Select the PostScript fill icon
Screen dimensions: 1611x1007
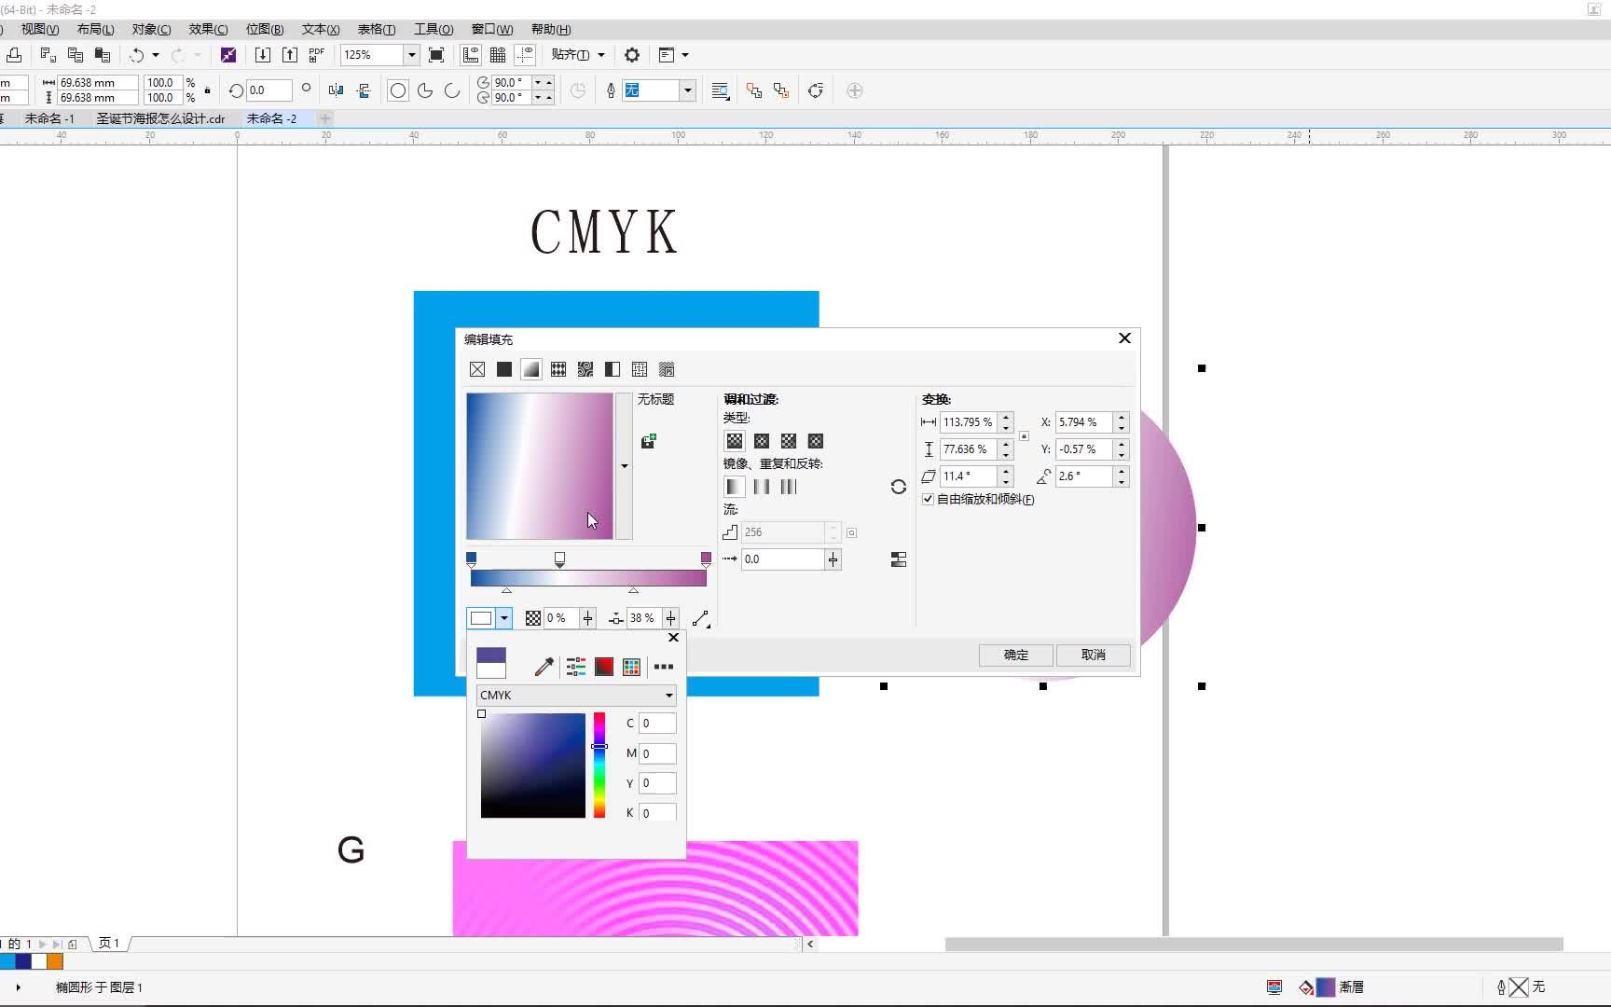tap(667, 369)
